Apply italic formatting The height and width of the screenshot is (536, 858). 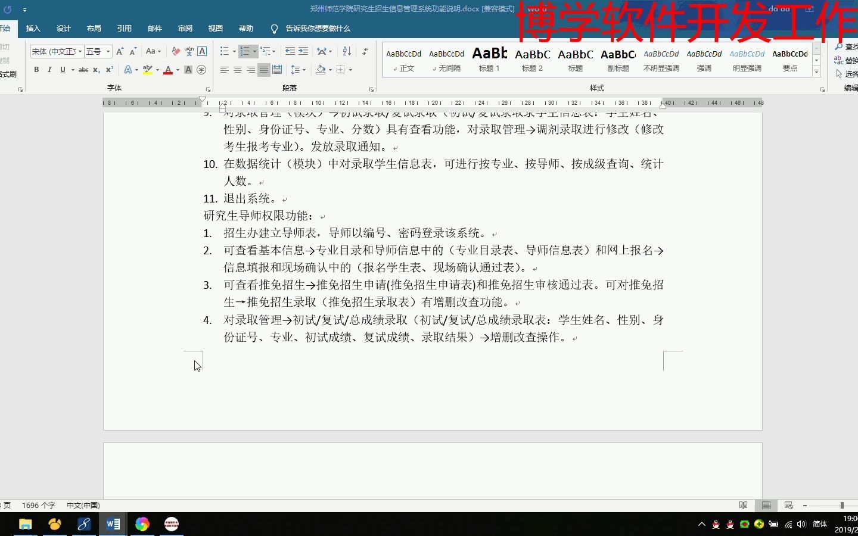tap(49, 70)
